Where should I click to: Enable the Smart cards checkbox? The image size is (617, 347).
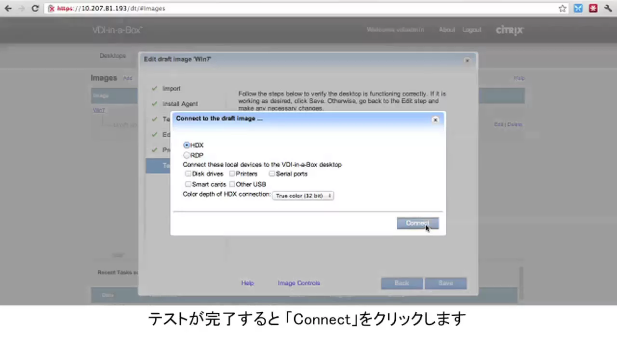(x=188, y=184)
